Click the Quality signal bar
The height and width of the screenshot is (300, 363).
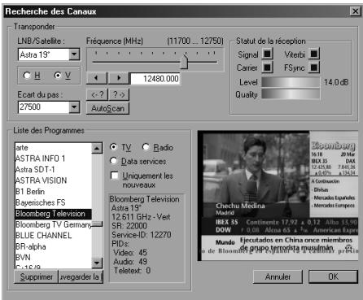(x=291, y=94)
